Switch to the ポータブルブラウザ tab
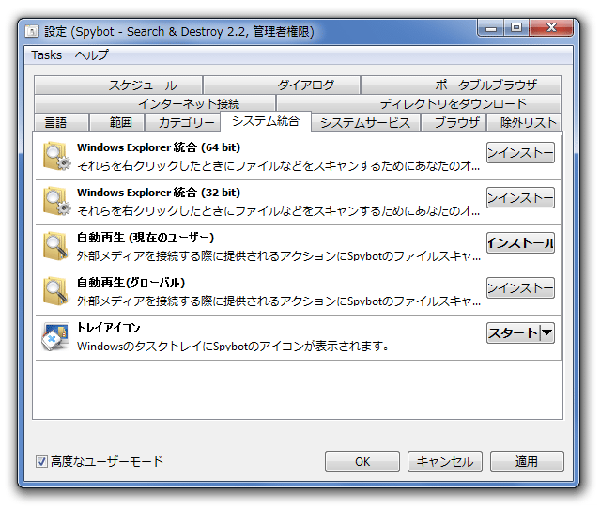The height and width of the screenshot is (509, 600). coord(461,85)
